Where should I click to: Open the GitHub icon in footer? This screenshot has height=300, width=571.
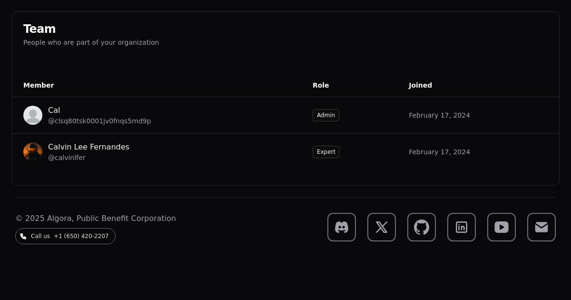(422, 227)
